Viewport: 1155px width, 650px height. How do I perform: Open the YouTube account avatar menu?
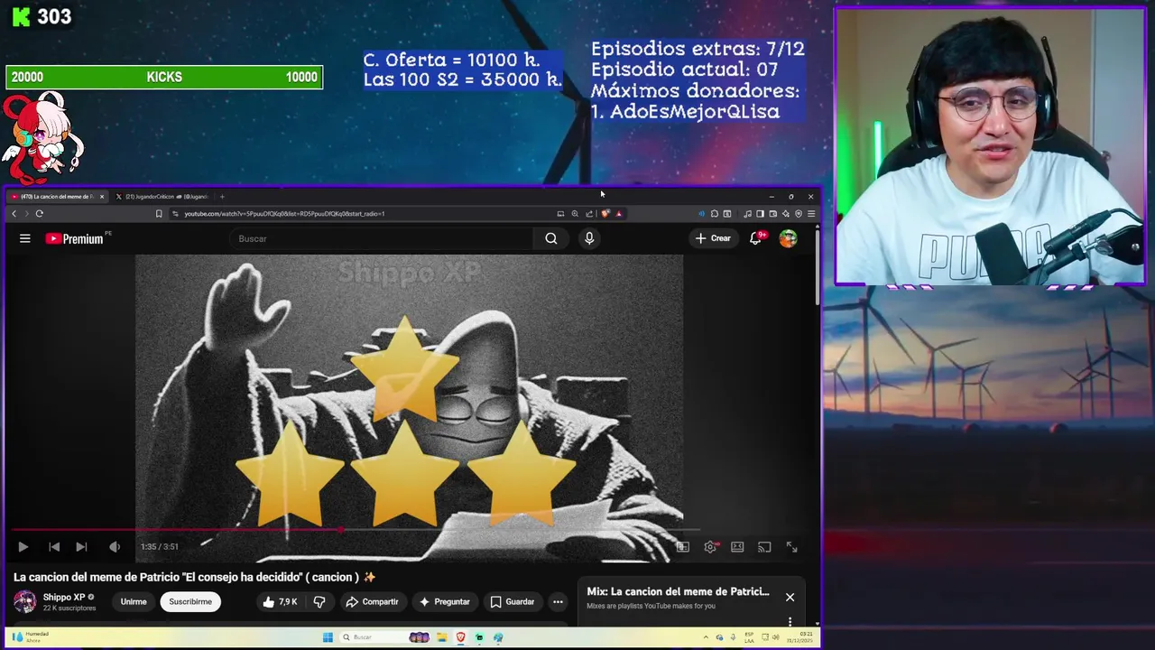[788, 238]
